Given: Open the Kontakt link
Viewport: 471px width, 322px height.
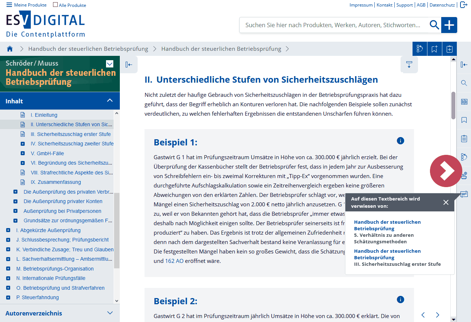Looking at the screenshot, I should [385, 5].
